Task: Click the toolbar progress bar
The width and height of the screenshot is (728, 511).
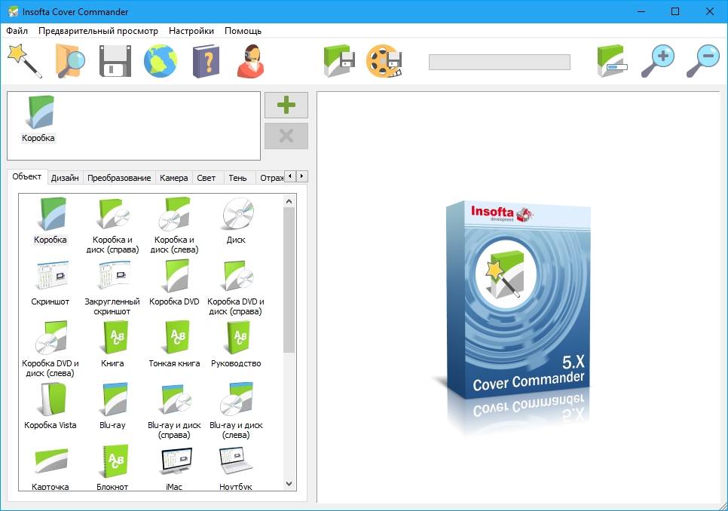Action: coord(500,63)
